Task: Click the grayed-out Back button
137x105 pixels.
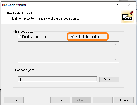Action: 81,100
